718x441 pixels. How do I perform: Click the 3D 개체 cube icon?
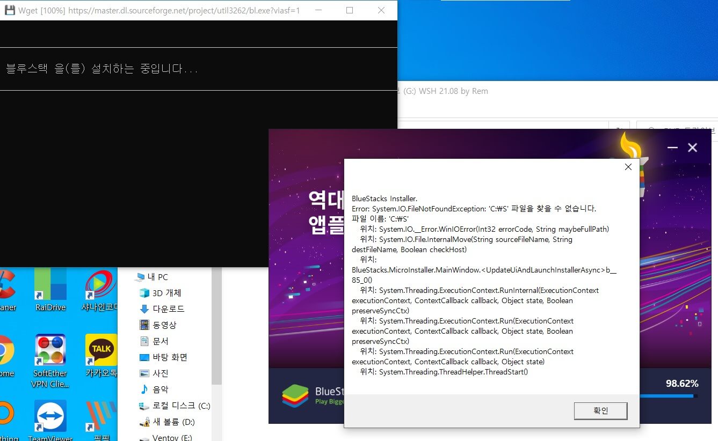pyautogui.click(x=144, y=293)
